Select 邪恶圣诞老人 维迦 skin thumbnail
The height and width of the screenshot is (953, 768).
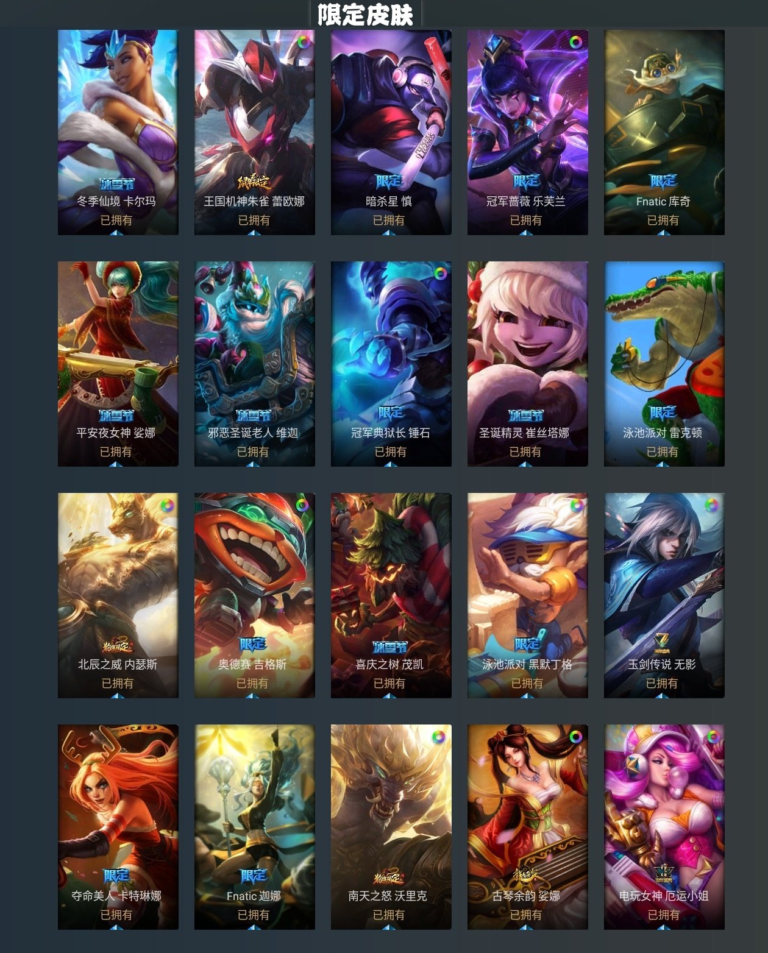(255, 364)
